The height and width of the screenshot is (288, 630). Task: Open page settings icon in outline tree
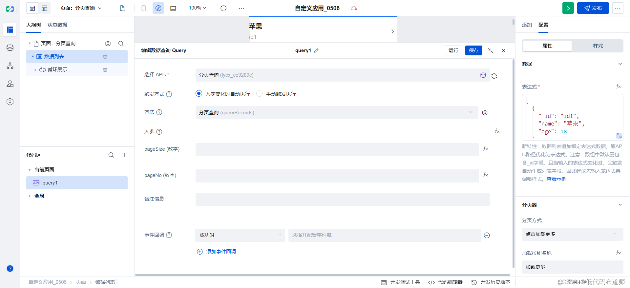[x=108, y=44]
